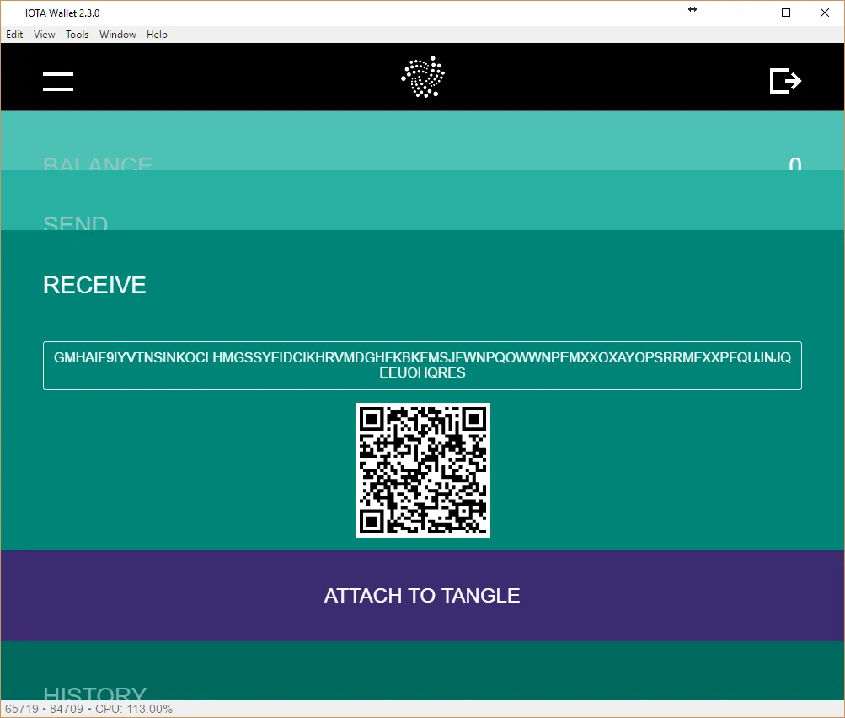Click the balance value 0
845x718 pixels.
(795, 163)
